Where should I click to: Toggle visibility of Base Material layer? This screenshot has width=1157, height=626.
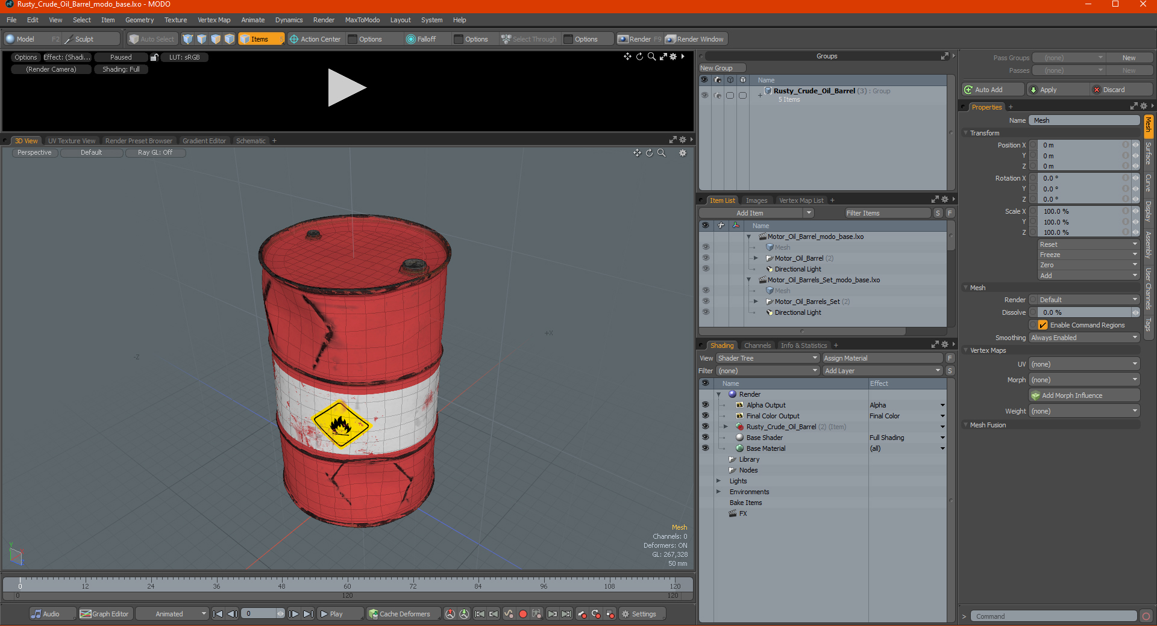(x=705, y=448)
